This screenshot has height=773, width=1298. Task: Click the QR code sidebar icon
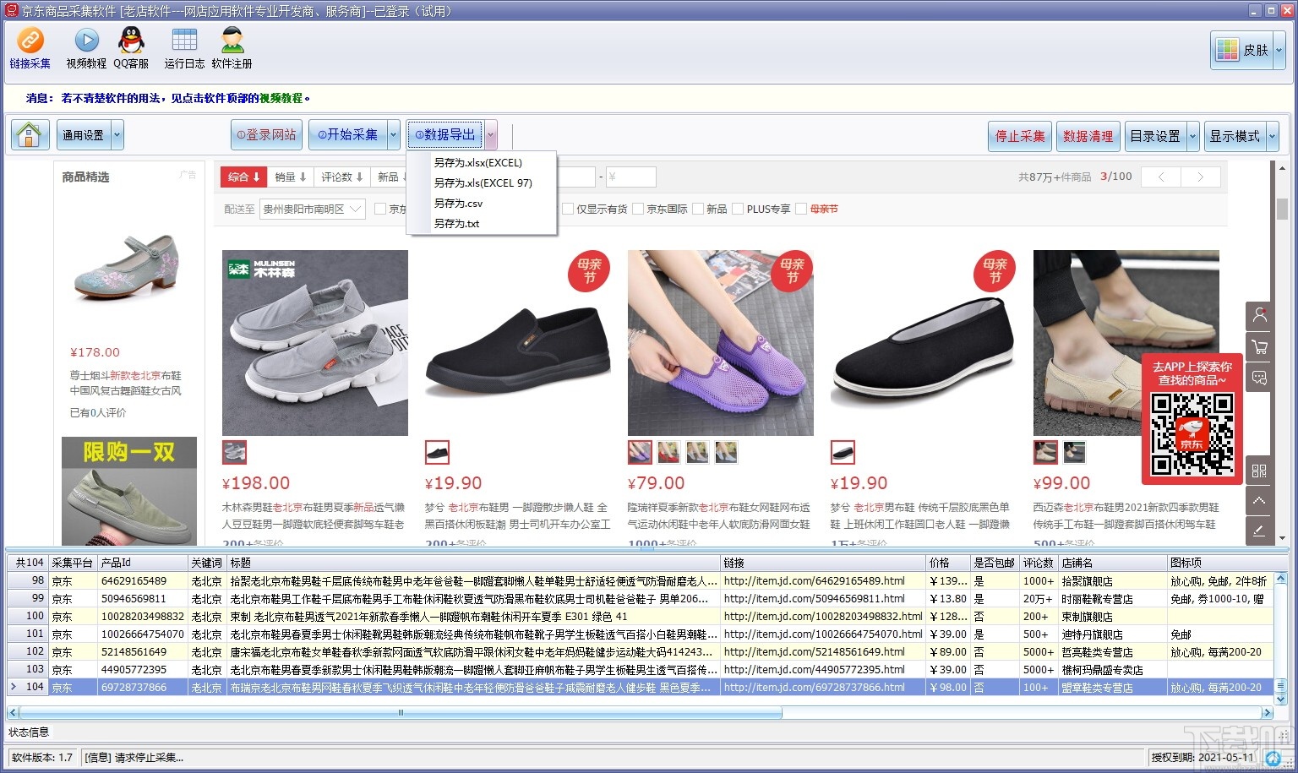tap(1259, 471)
